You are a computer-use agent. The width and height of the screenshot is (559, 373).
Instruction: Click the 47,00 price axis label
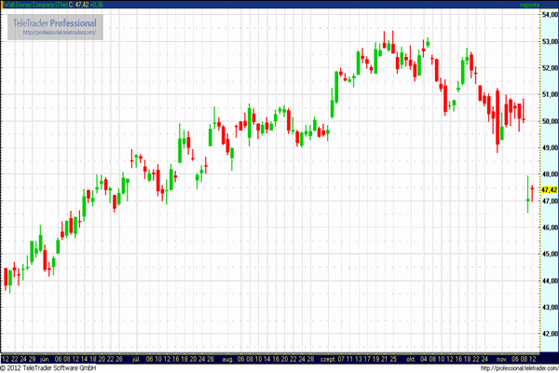[x=550, y=201]
